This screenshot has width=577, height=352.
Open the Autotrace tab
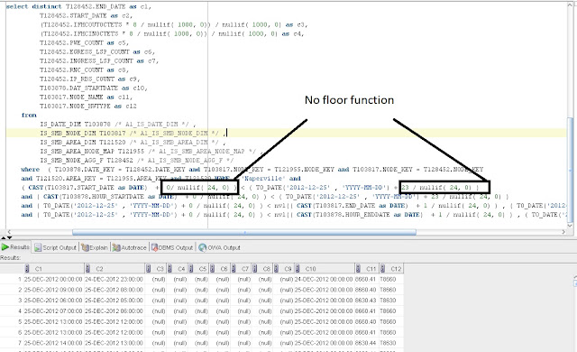tap(129, 247)
